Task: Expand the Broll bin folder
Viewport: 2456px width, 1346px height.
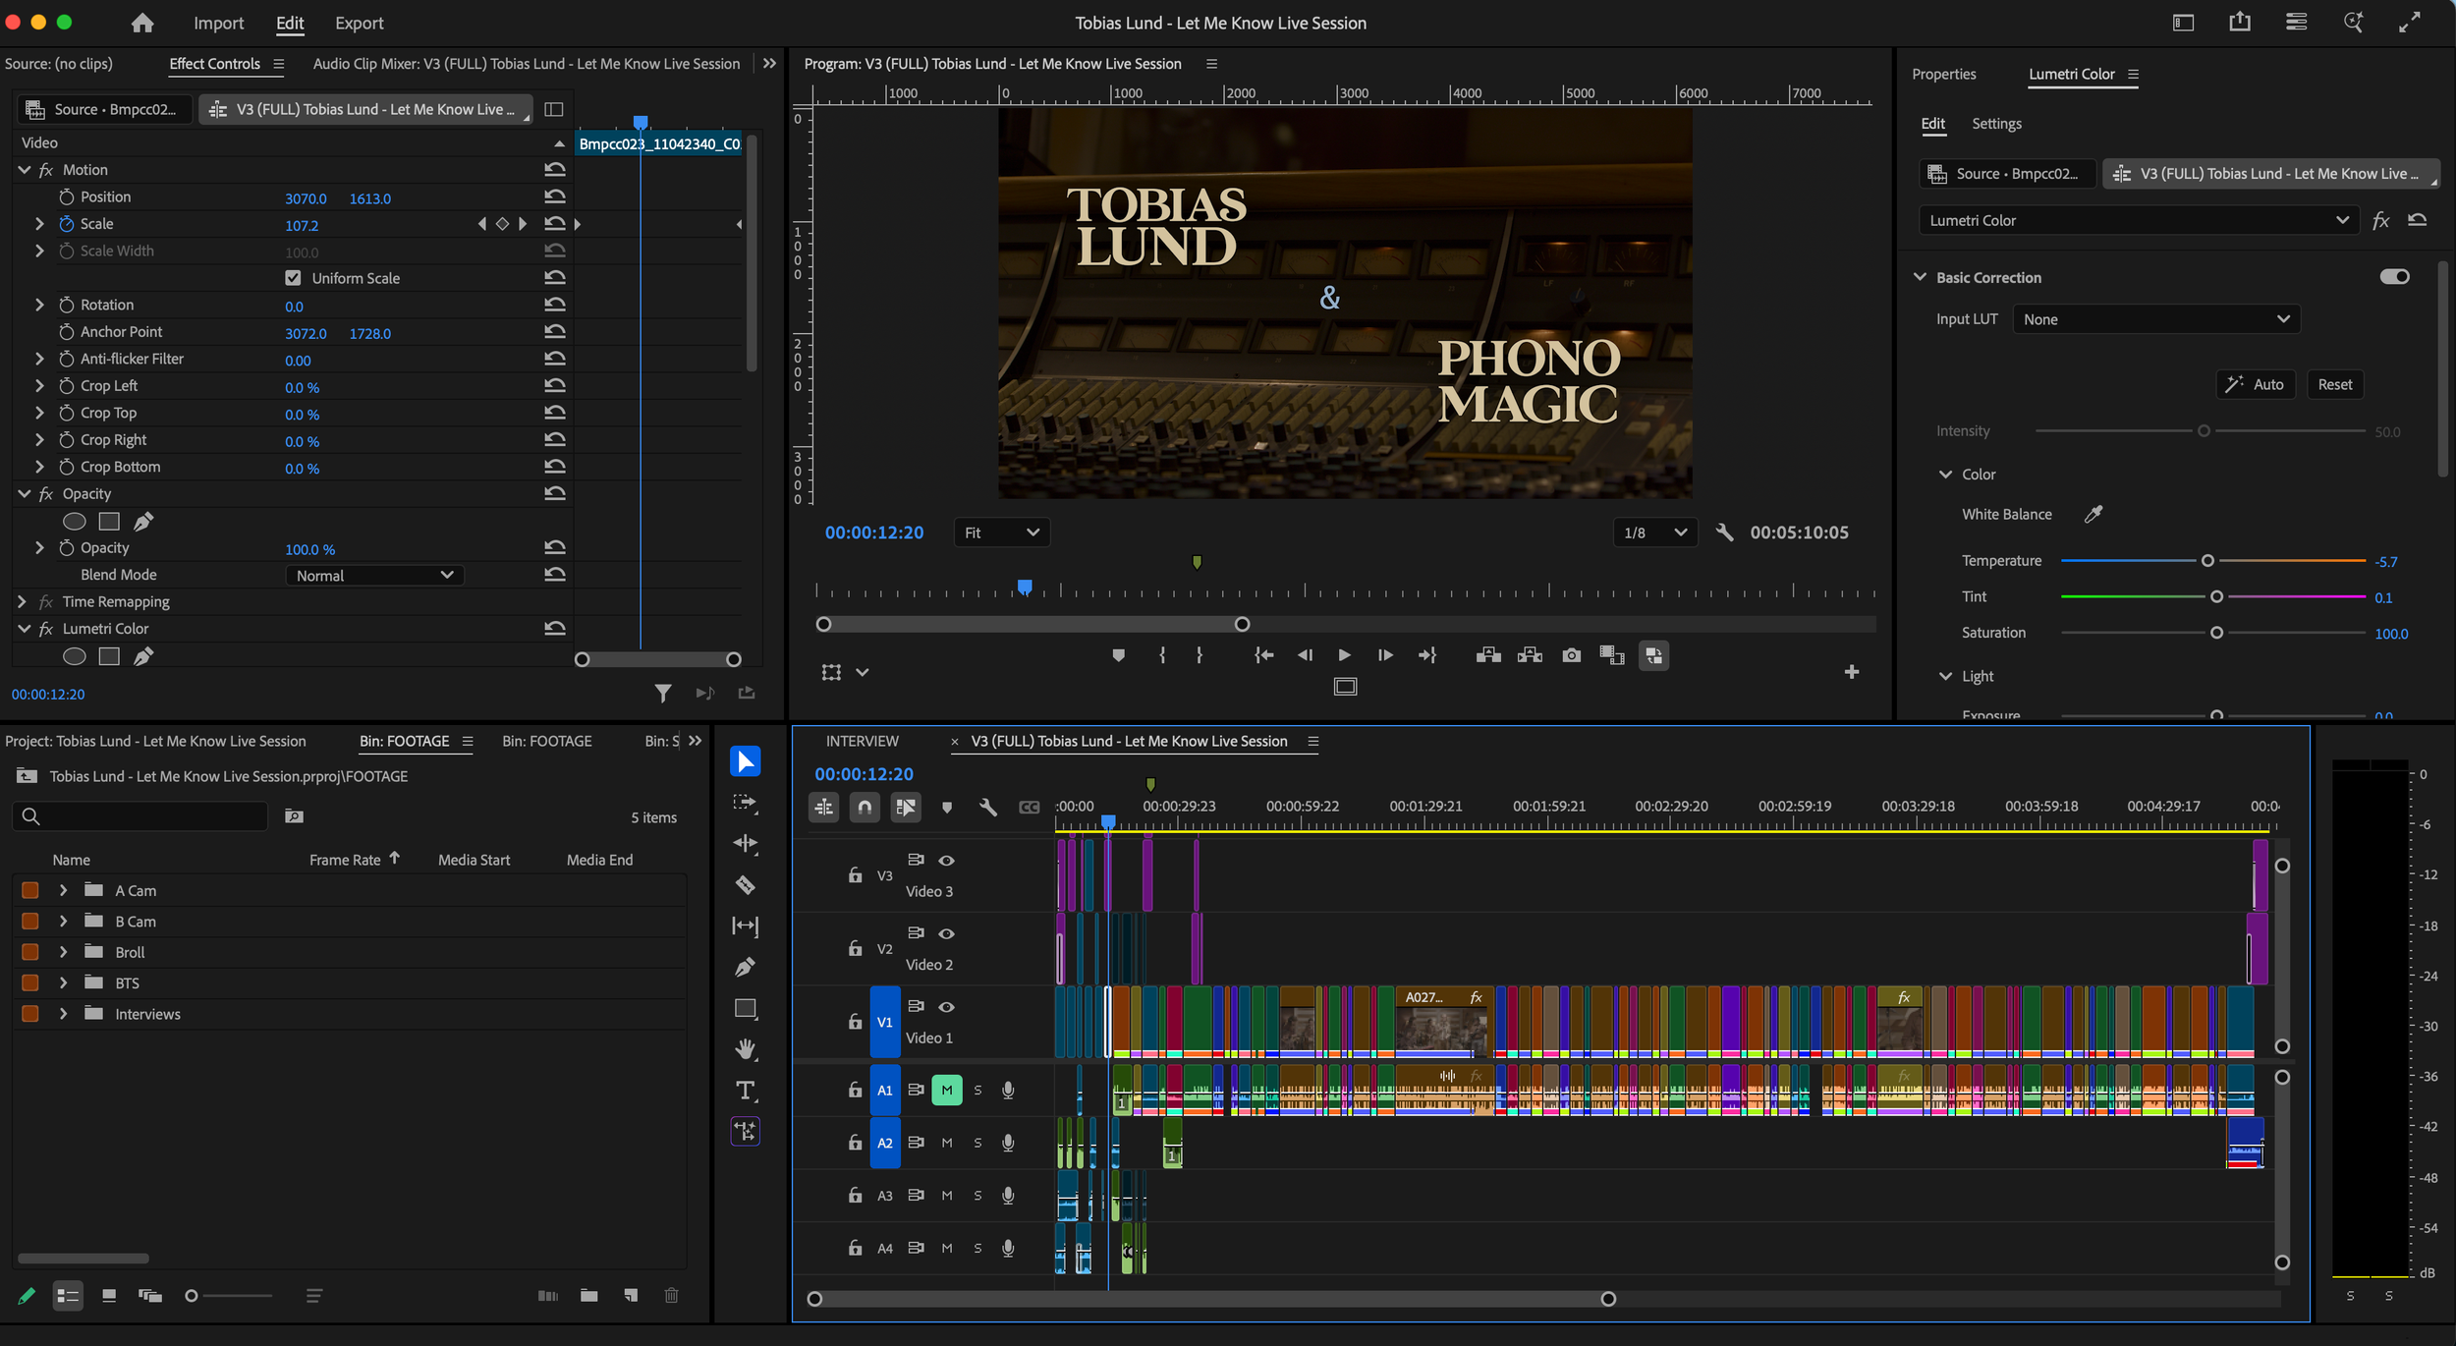Action: coord(63,952)
